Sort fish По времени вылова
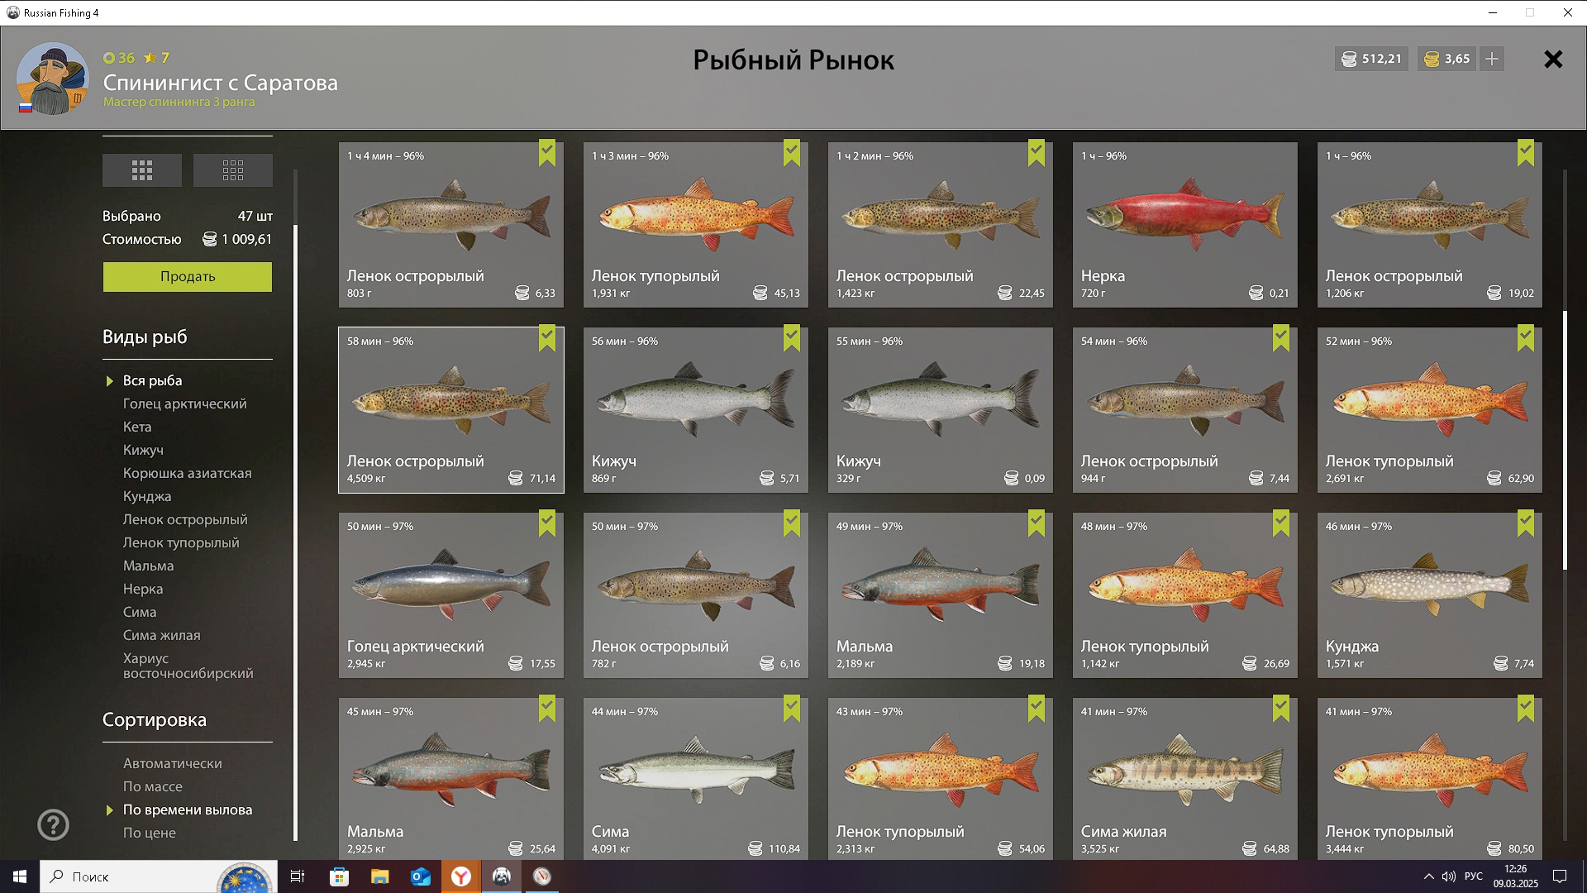 click(x=188, y=809)
